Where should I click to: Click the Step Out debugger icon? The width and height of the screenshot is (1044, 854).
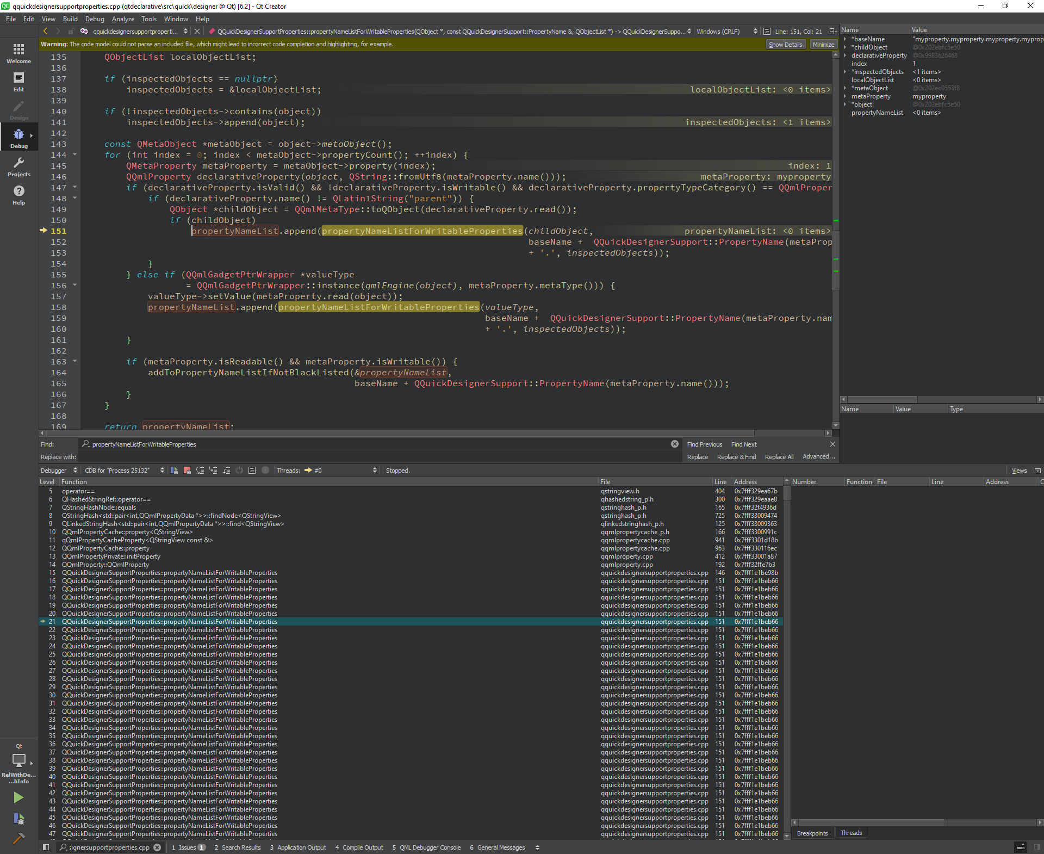click(226, 471)
